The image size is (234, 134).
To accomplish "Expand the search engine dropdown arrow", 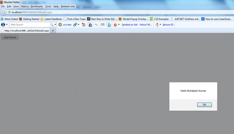I will (55, 24).
